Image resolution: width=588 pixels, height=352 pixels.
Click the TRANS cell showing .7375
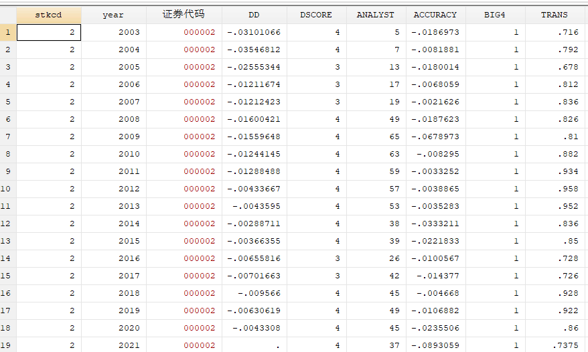coord(554,345)
